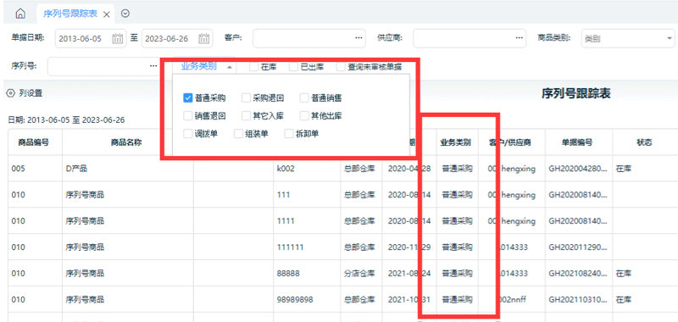Check the 调拨单 option
Screen dimensions: 678x322
tap(187, 134)
